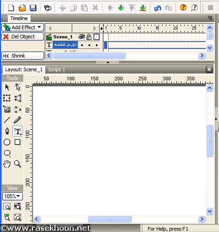219x232 pixels.
Task: Copy selection using the Copy icon
Action: (73, 8)
